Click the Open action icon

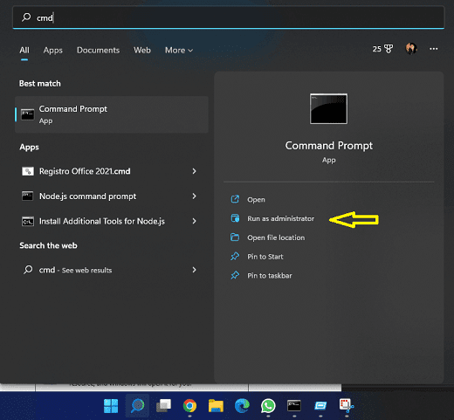[235, 199]
